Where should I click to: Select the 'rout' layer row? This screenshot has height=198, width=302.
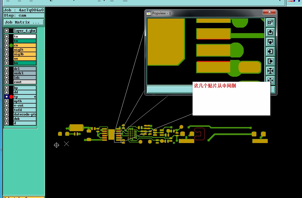(25, 82)
